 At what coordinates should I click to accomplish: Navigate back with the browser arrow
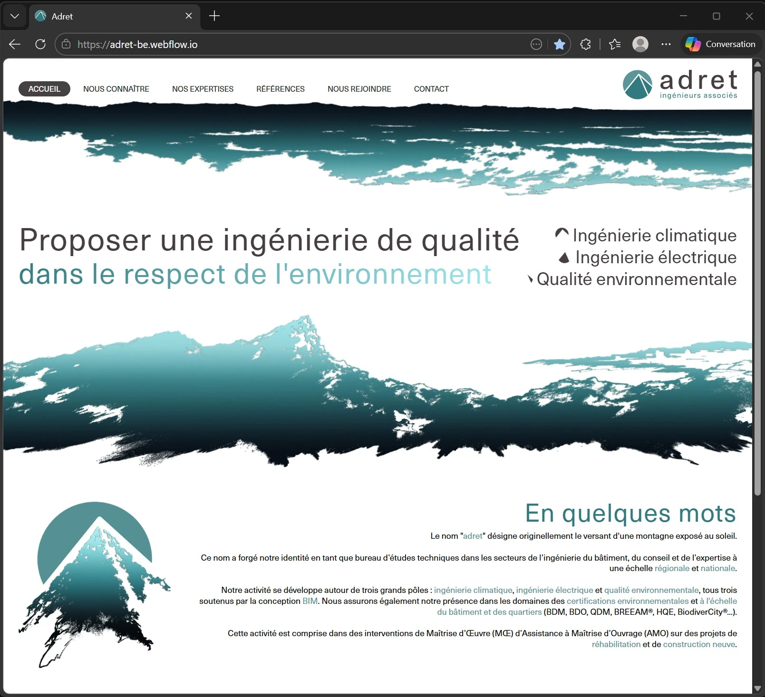(x=14, y=44)
